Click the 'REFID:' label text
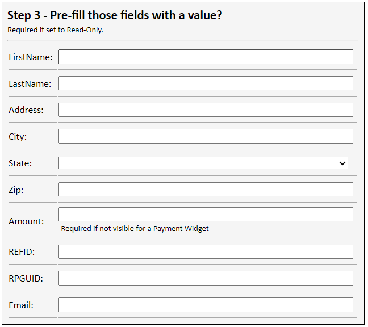This screenshot has width=368, height=327. [22, 252]
